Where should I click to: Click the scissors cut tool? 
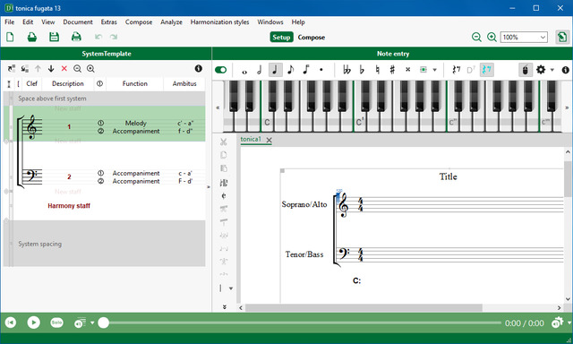click(224, 142)
